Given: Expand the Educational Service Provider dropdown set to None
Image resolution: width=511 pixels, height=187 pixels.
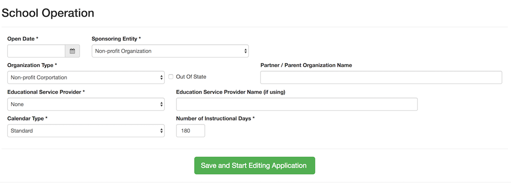Looking at the screenshot, I should [x=86, y=104].
